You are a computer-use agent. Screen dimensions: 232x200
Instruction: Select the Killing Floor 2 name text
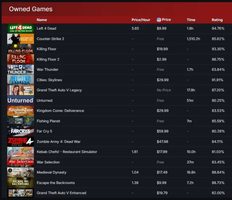[48, 59]
